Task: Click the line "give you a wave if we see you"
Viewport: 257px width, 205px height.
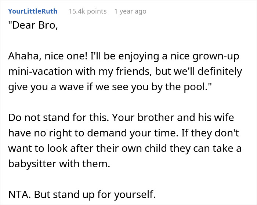Action: click(110, 87)
